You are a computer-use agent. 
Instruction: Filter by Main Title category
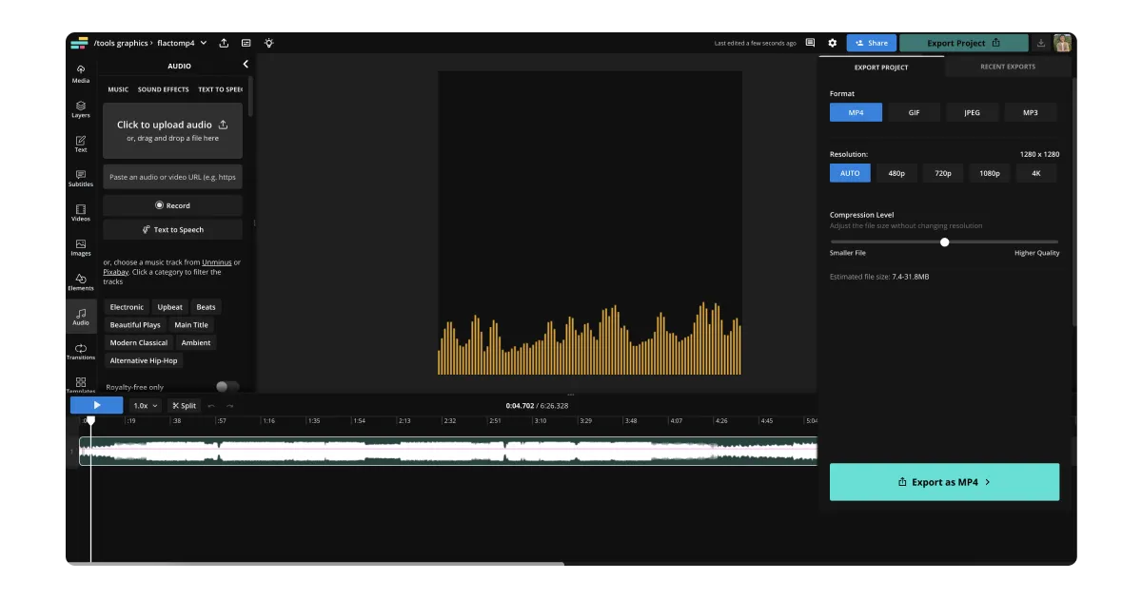(191, 325)
